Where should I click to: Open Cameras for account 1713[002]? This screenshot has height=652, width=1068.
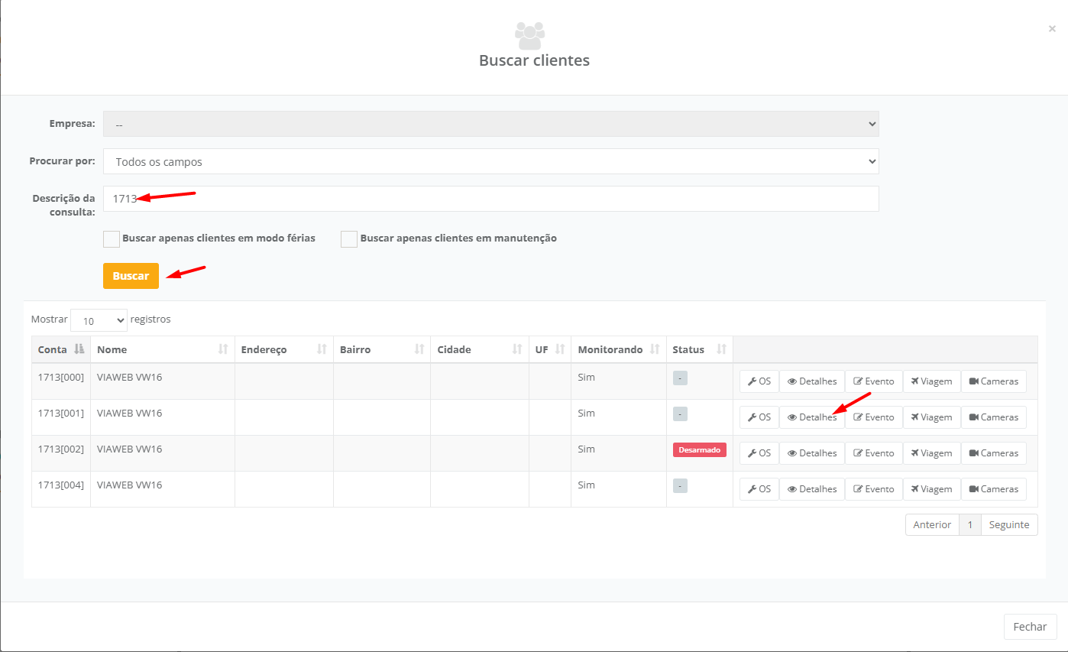(x=993, y=453)
